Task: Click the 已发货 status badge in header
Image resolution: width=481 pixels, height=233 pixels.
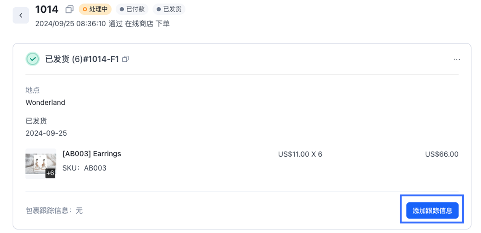Action: [169, 9]
